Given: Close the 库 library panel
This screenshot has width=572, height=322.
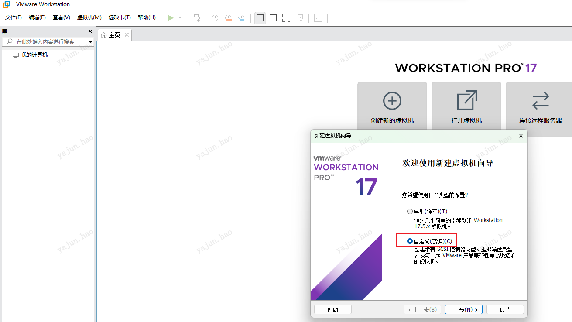Looking at the screenshot, I should click(x=90, y=31).
